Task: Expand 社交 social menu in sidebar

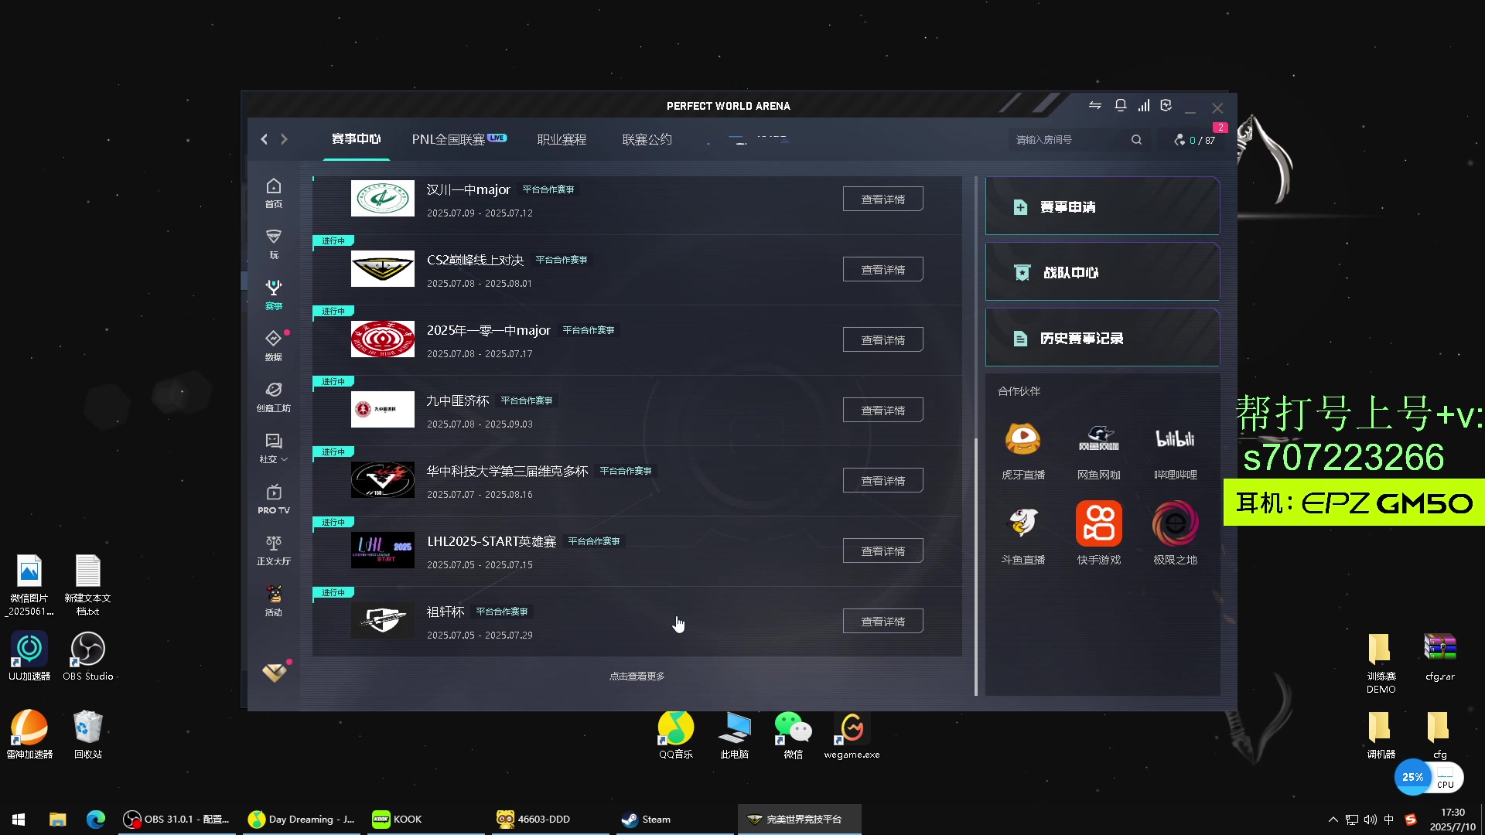Action: [274, 448]
